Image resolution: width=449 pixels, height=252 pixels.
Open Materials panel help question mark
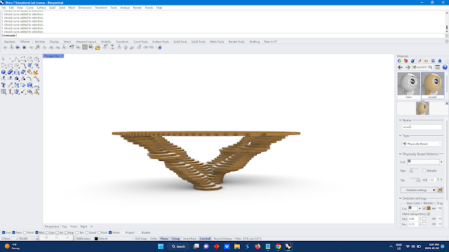pos(445,67)
